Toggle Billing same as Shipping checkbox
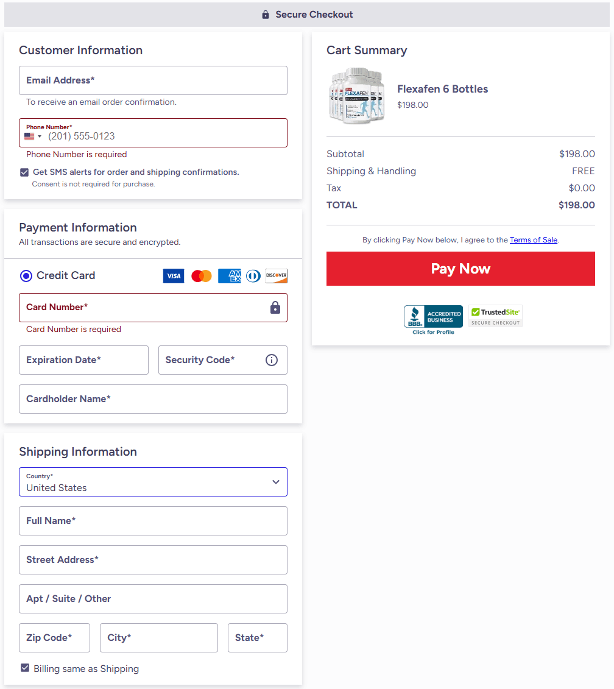 tap(25, 668)
